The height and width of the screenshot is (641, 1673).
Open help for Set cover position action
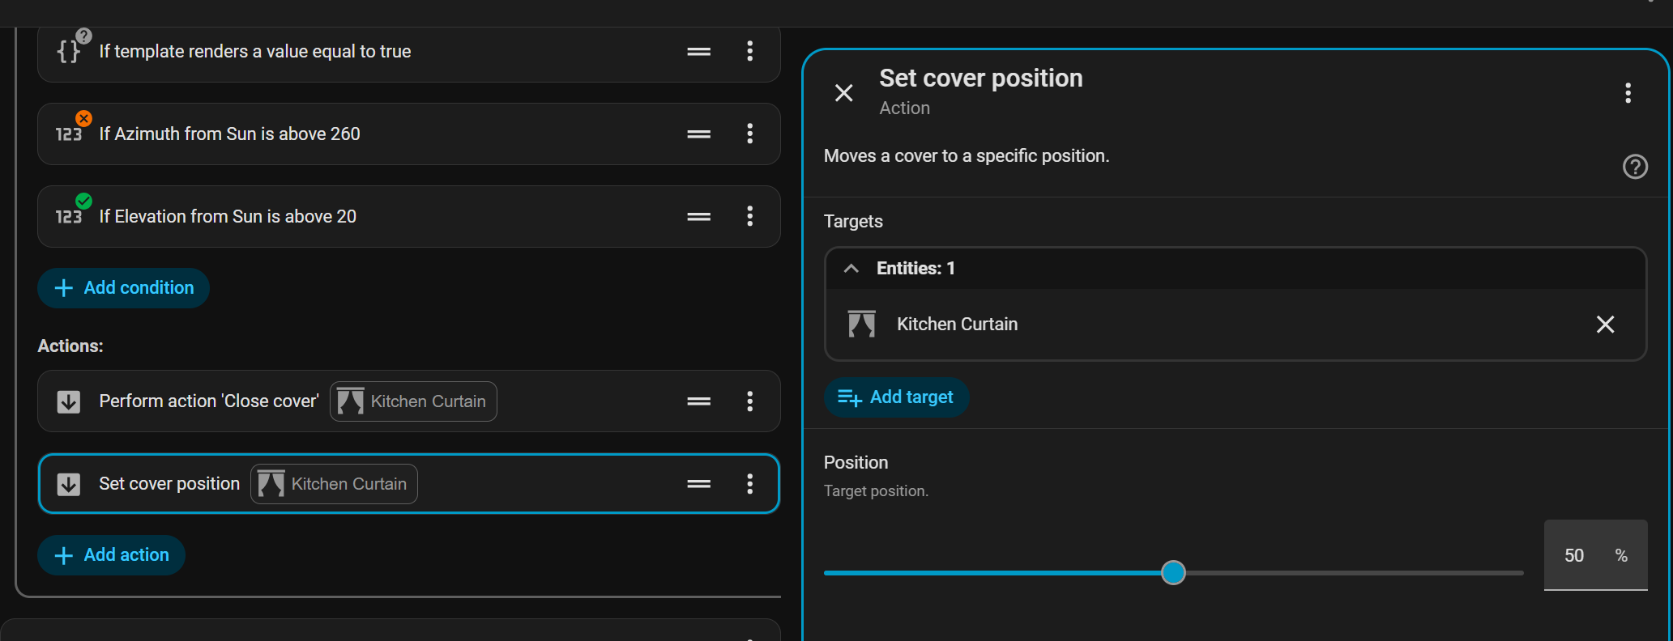tap(1635, 167)
